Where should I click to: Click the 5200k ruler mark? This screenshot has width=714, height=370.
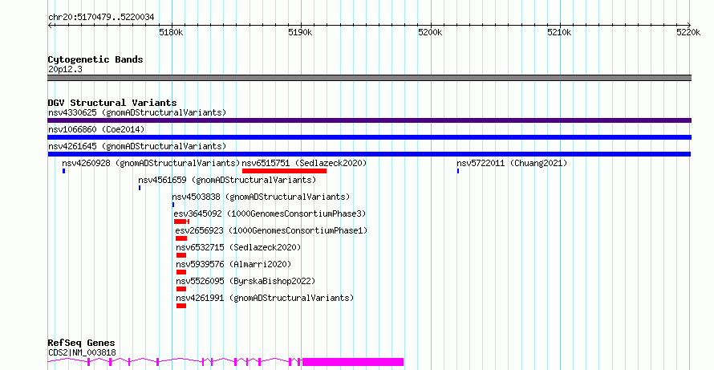(x=430, y=32)
